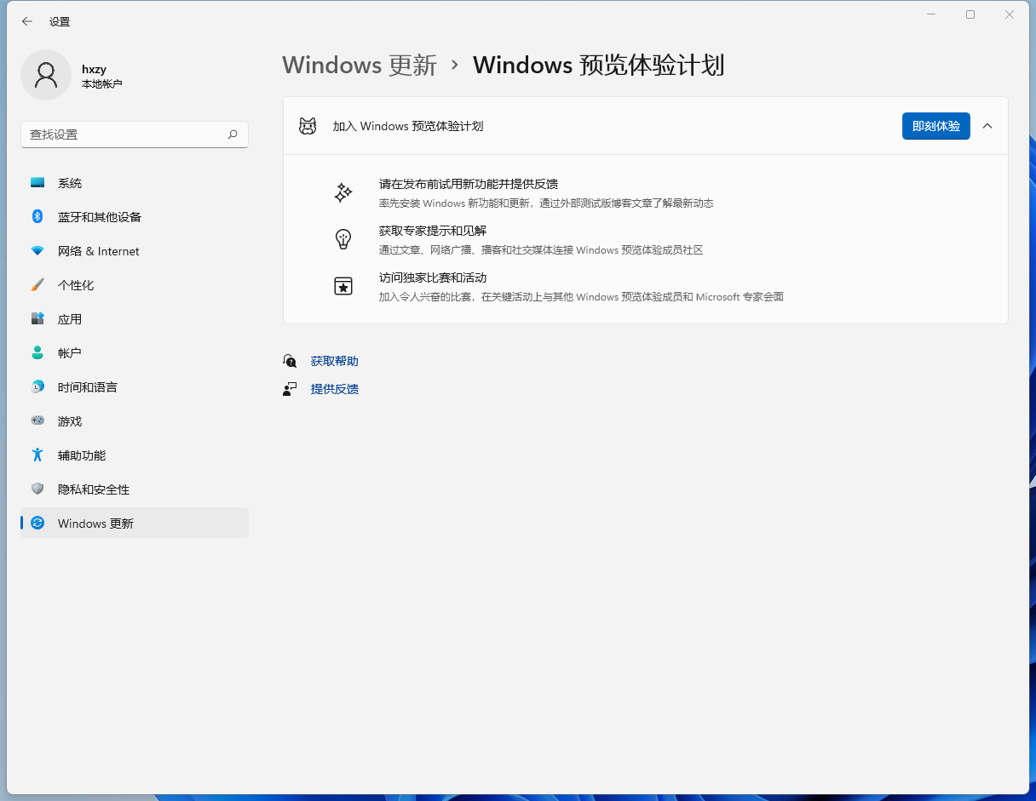
Task: Click the lightbulb icon beside 获取专家提示和见解
Action: point(343,239)
